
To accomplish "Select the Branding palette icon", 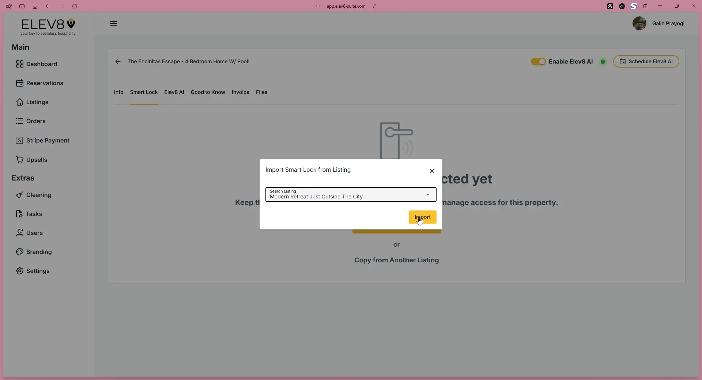I will [20, 252].
